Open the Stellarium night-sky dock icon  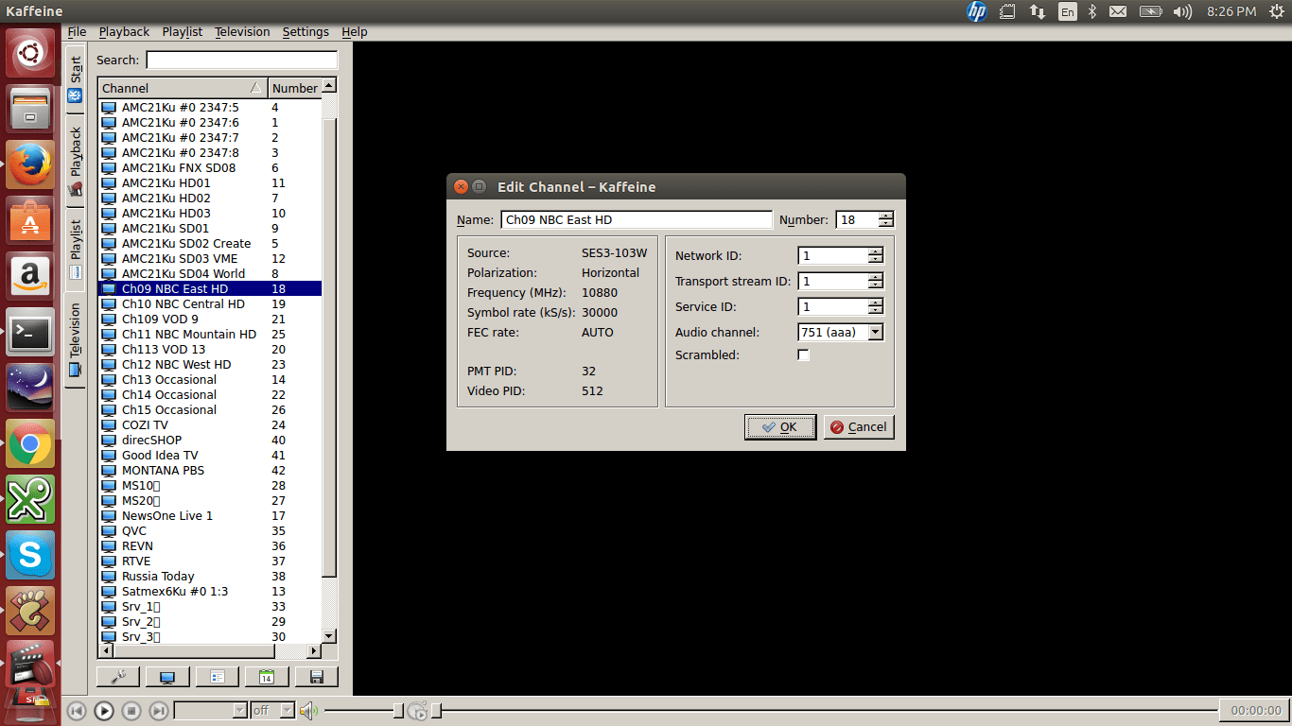[x=30, y=388]
